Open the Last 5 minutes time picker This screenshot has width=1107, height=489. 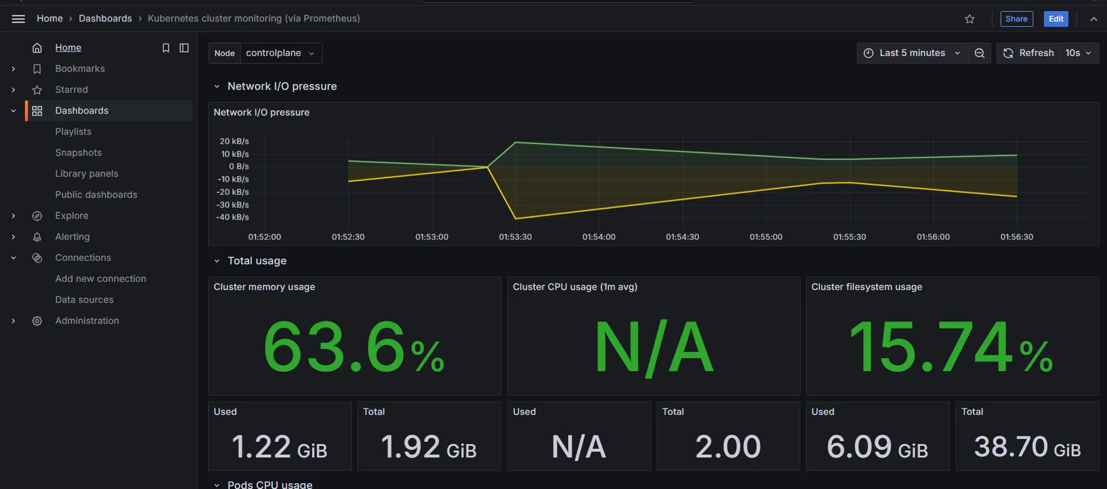click(x=912, y=53)
